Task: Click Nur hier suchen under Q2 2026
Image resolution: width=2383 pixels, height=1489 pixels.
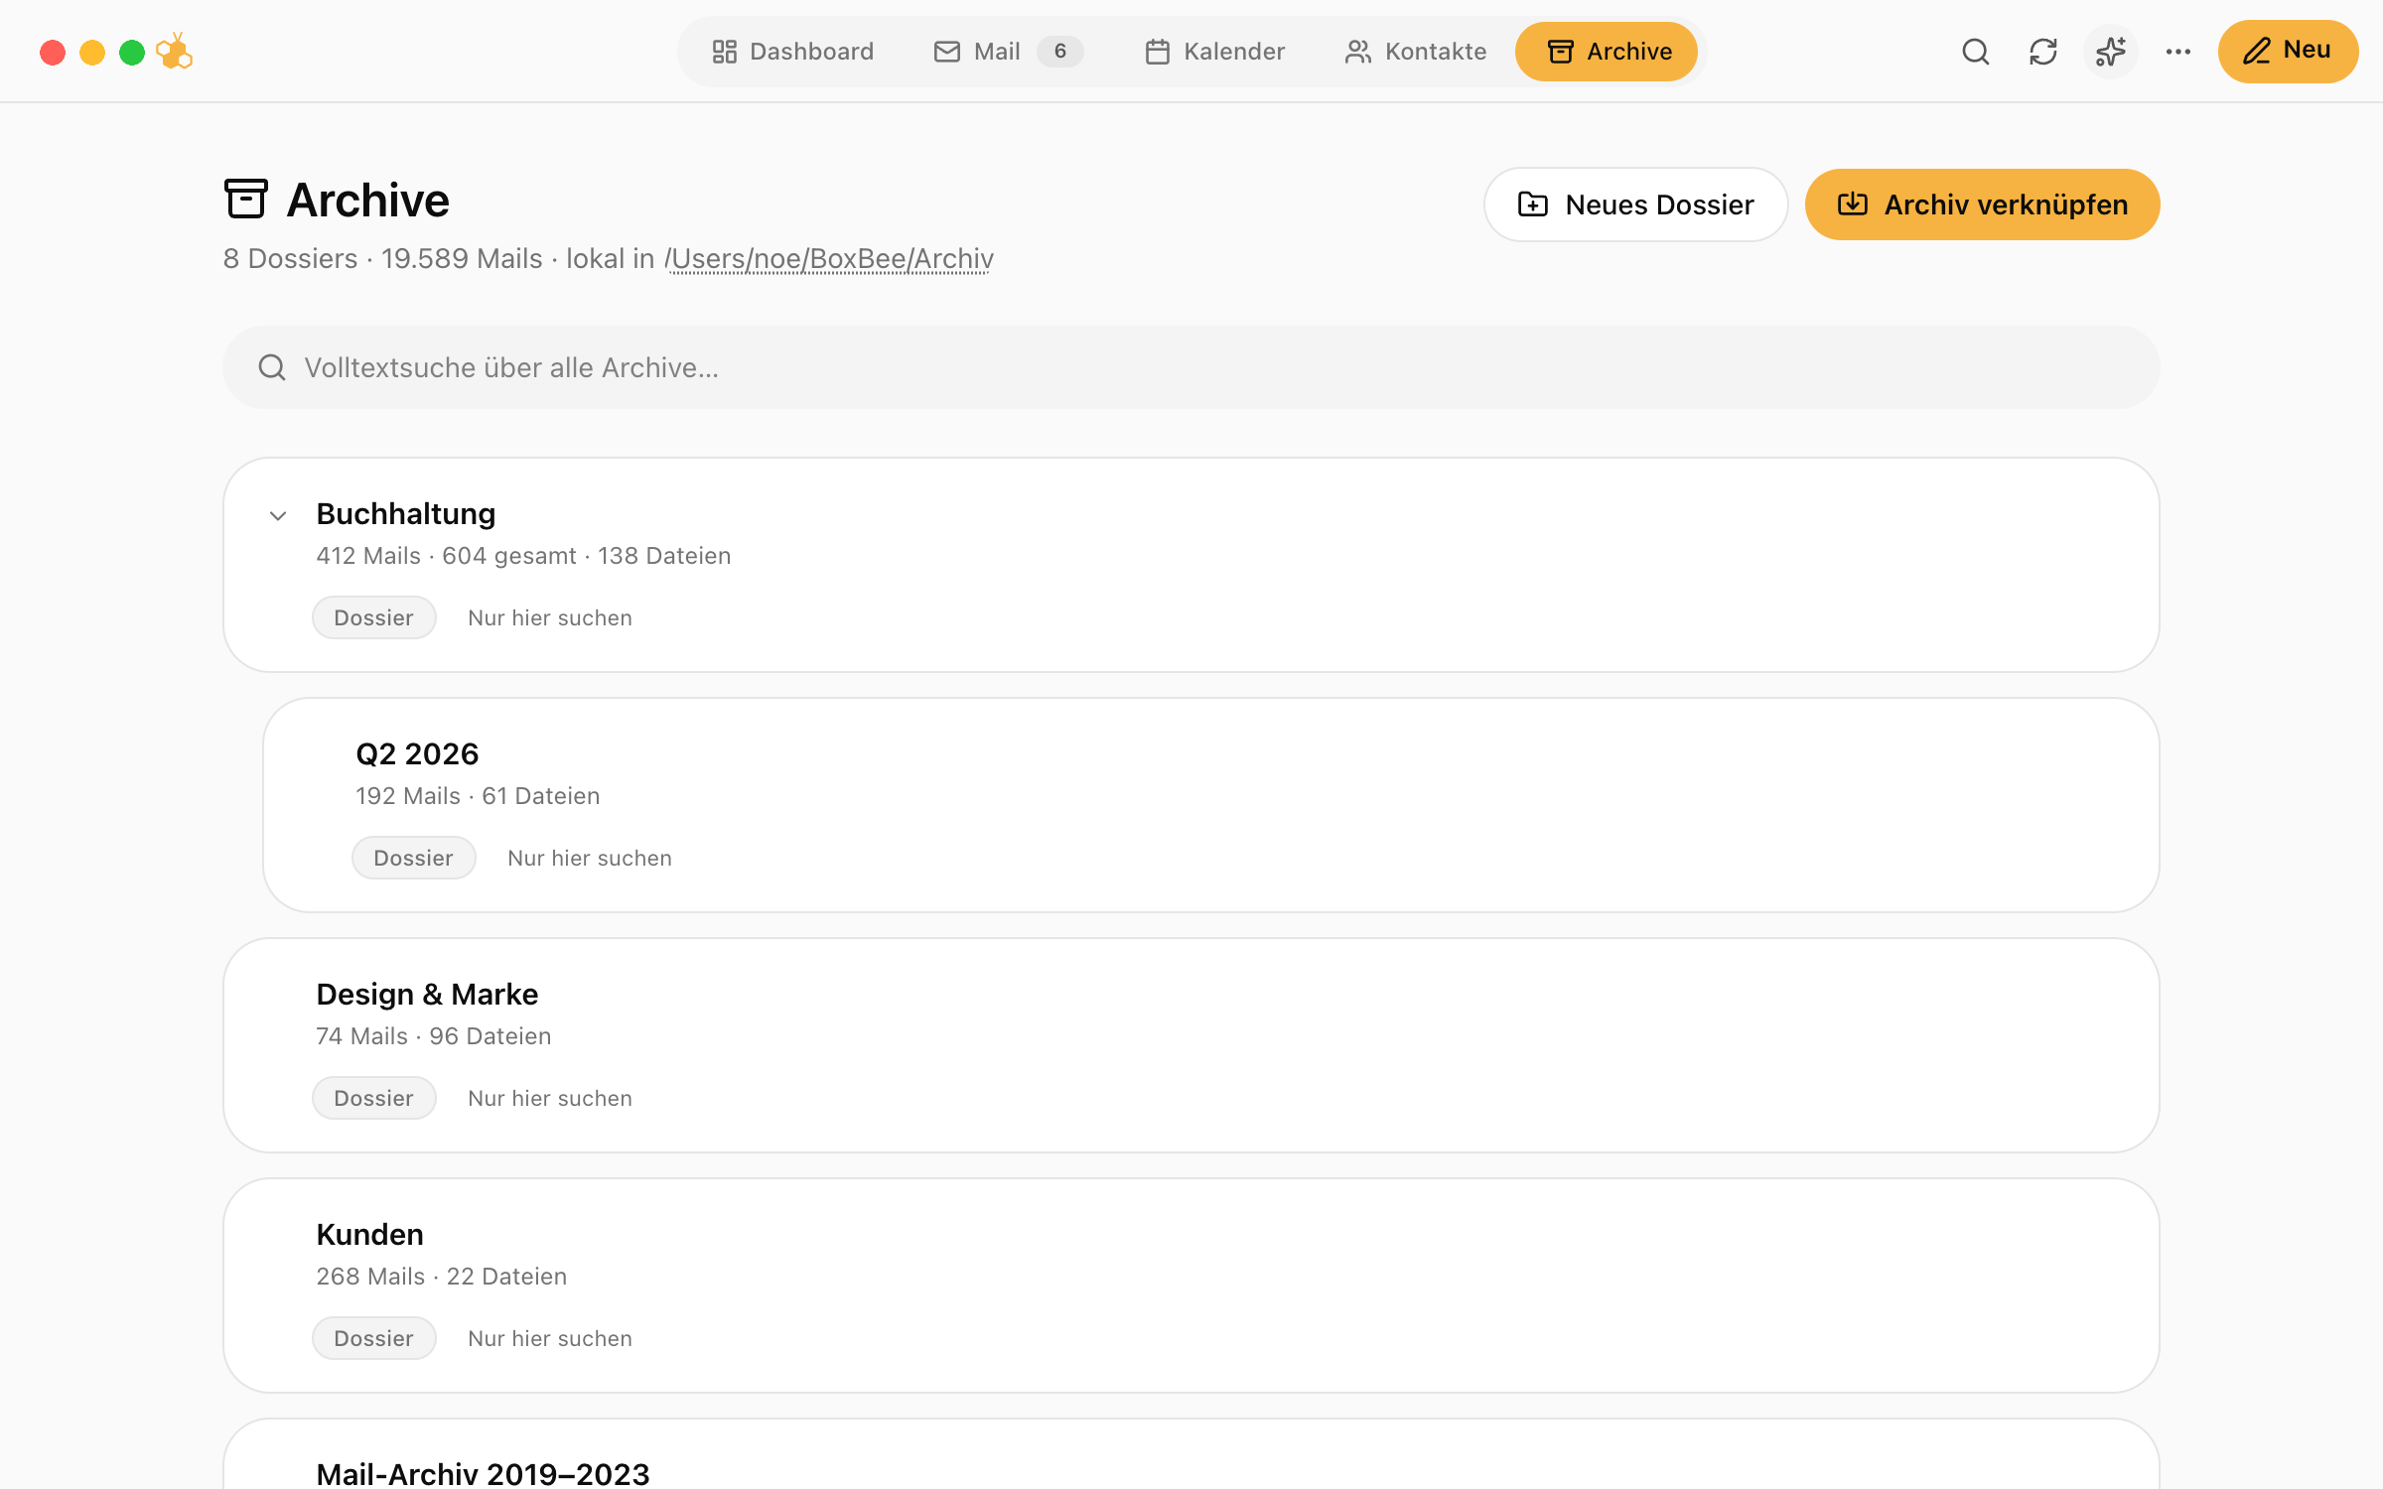Action: coord(590,859)
